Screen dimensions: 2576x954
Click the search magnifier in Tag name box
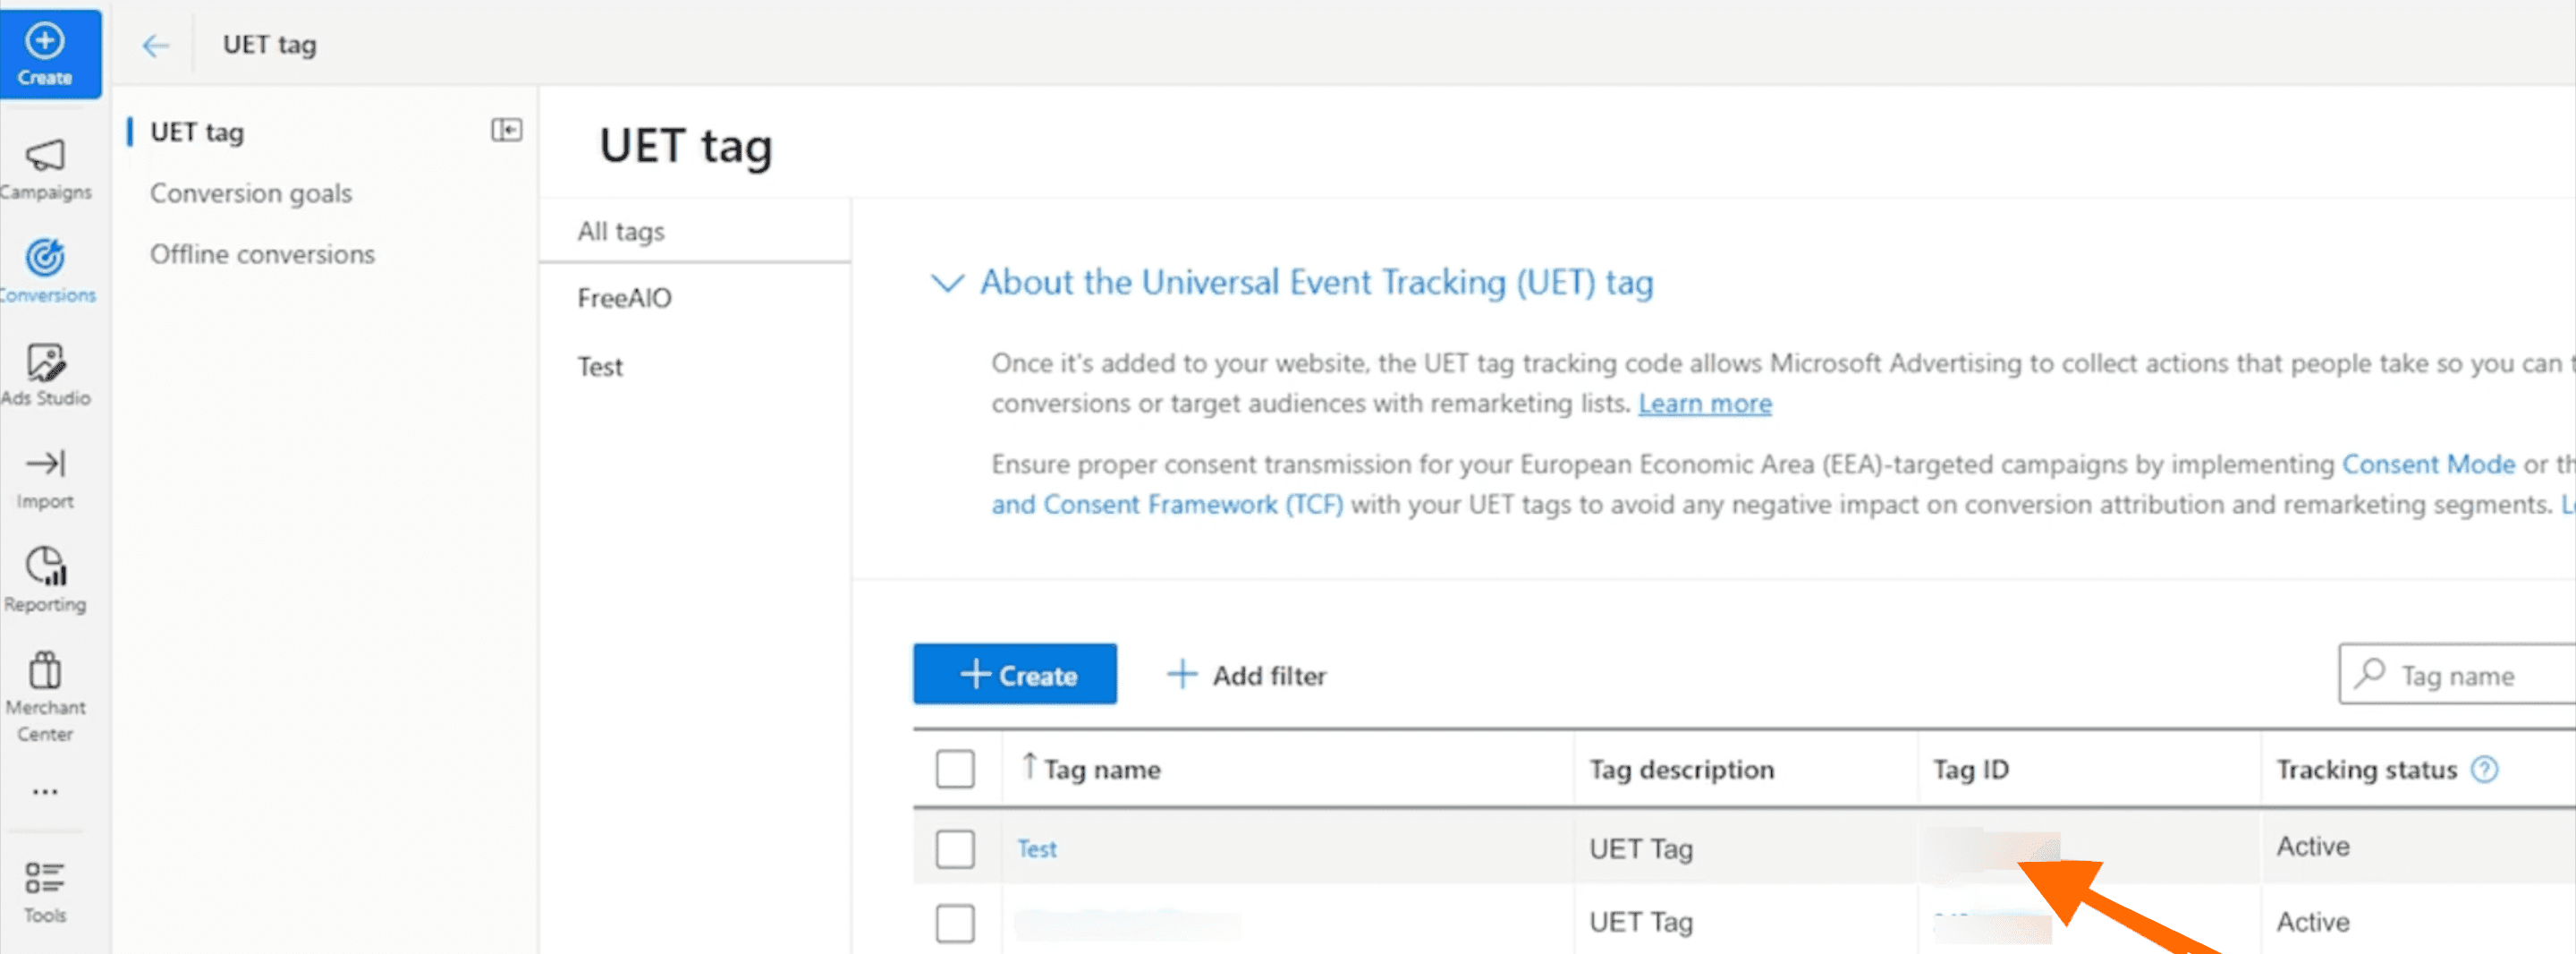[x=2369, y=674]
